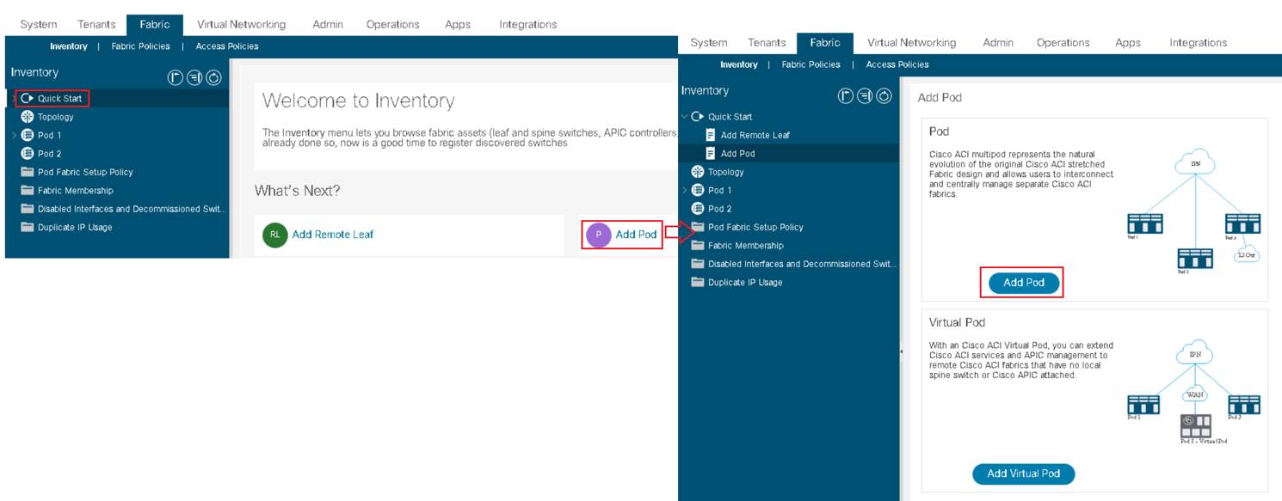
Task: Click the refresh icon in right Inventory header
Action: [x=884, y=96]
